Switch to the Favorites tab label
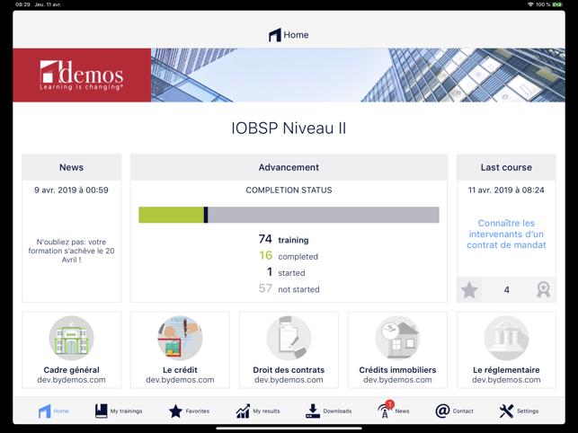Viewport: 578px width, 433px height. tap(197, 411)
